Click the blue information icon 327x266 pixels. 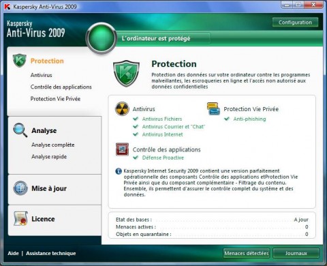click(119, 171)
